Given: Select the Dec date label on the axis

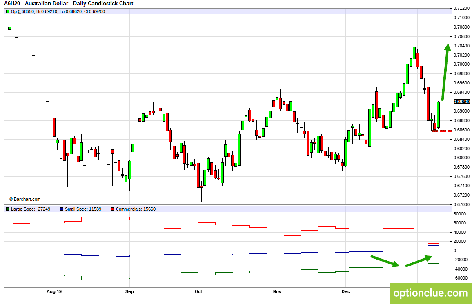Looking at the screenshot, I should [x=346, y=291].
